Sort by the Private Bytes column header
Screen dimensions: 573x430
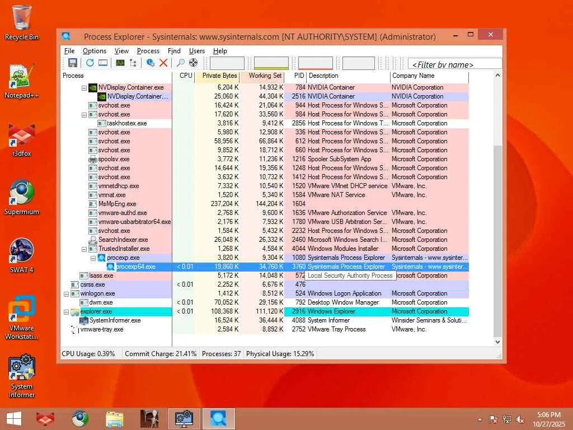click(217, 76)
